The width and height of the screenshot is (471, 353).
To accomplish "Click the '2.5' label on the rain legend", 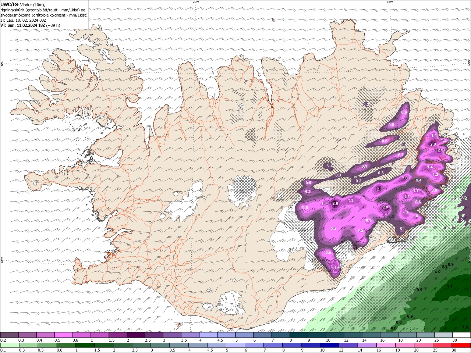I will (x=135, y=350).
